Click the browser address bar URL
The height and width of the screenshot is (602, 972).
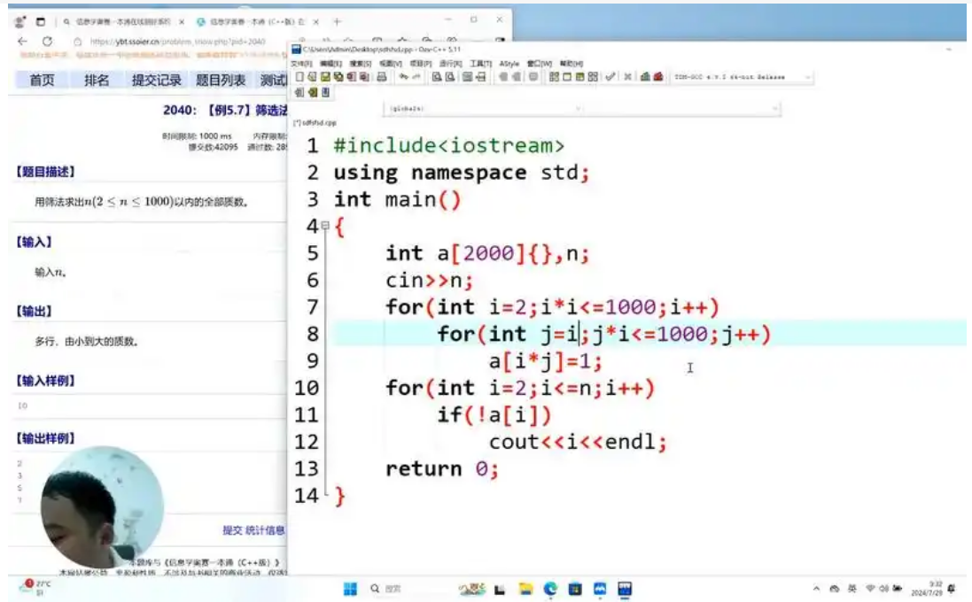click(177, 42)
